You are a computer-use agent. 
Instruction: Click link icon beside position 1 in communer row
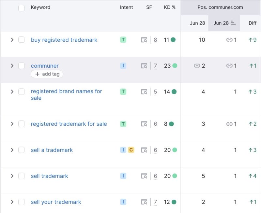click(229, 66)
